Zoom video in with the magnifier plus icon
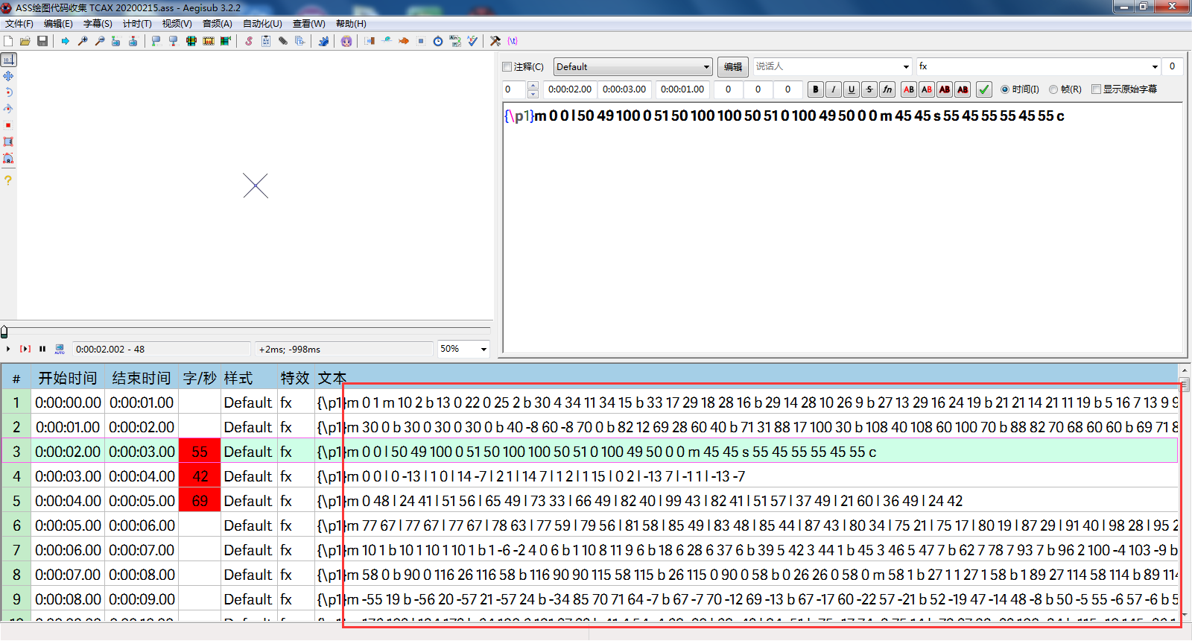The width and height of the screenshot is (1192, 641). pyautogui.click(x=83, y=41)
